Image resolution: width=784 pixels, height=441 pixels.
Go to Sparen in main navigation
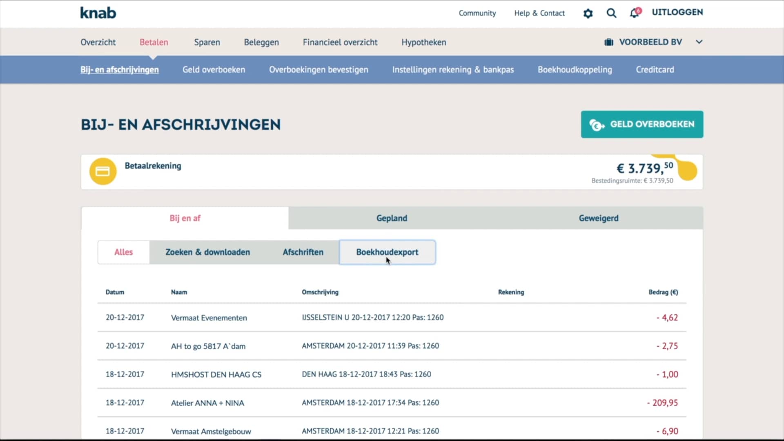207,42
